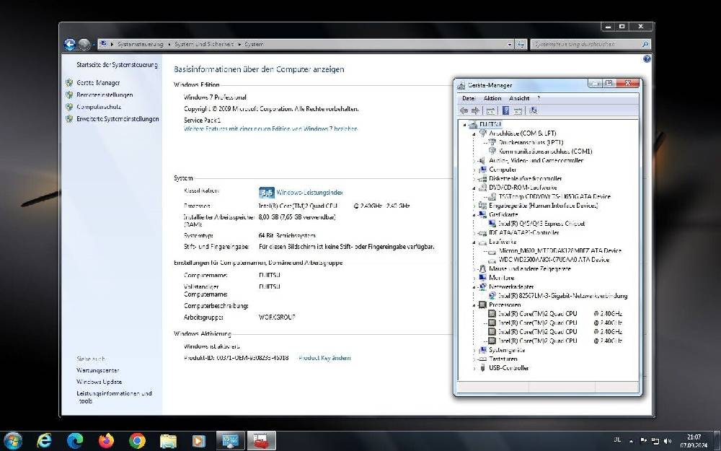
Task: Refresh the System window address bar
Action: pyautogui.click(x=521, y=44)
